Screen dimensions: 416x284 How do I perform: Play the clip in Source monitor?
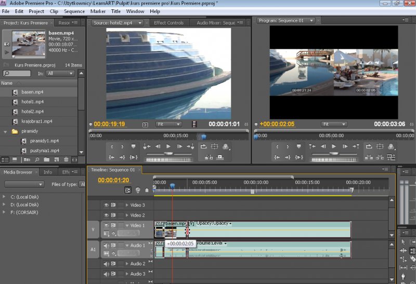[168, 147]
